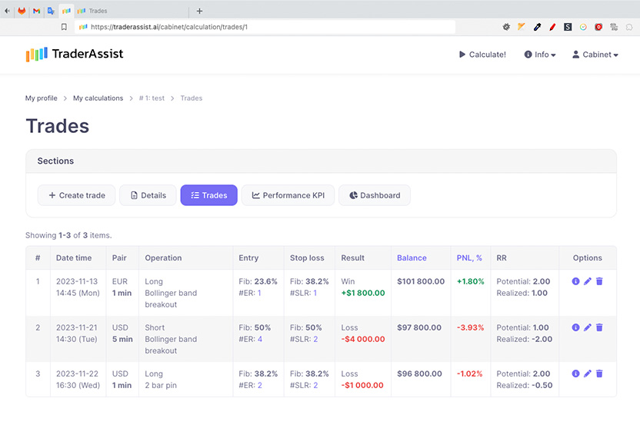Open the Details section
Image resolution: width=640 pixels, height=425 pixels.
coord(148,195)
